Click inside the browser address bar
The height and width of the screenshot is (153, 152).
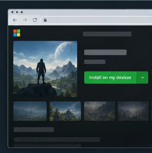(96, 20)
